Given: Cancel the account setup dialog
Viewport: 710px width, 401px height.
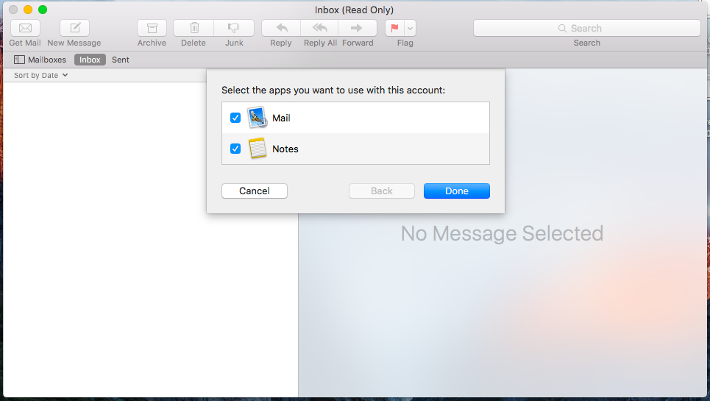Looking at the screenshot, I should [255, 191].
